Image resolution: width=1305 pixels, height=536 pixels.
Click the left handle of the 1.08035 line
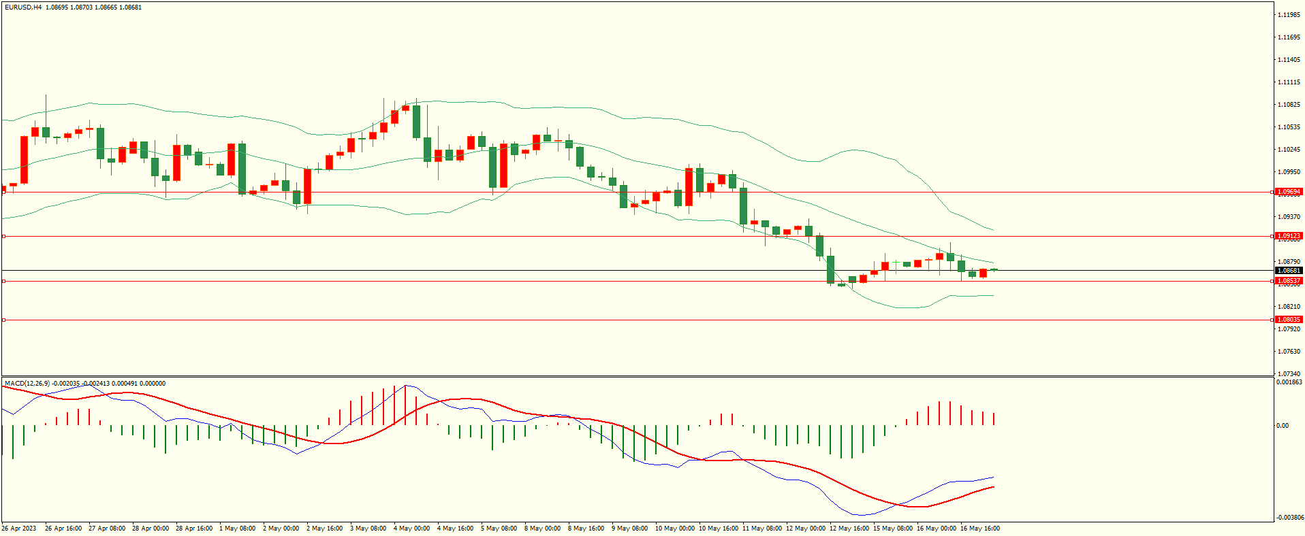tap(3, 320)
